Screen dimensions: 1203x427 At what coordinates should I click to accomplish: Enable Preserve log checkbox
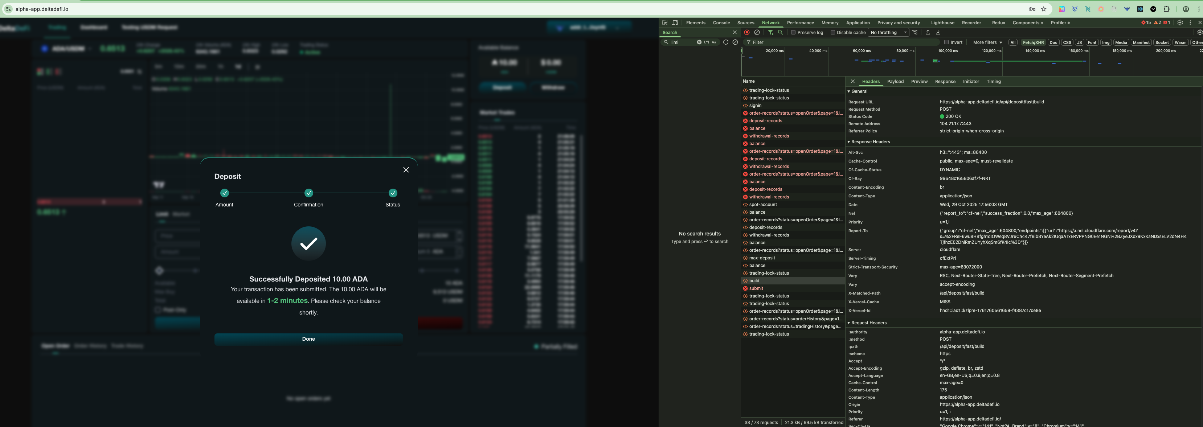[793, 32]
